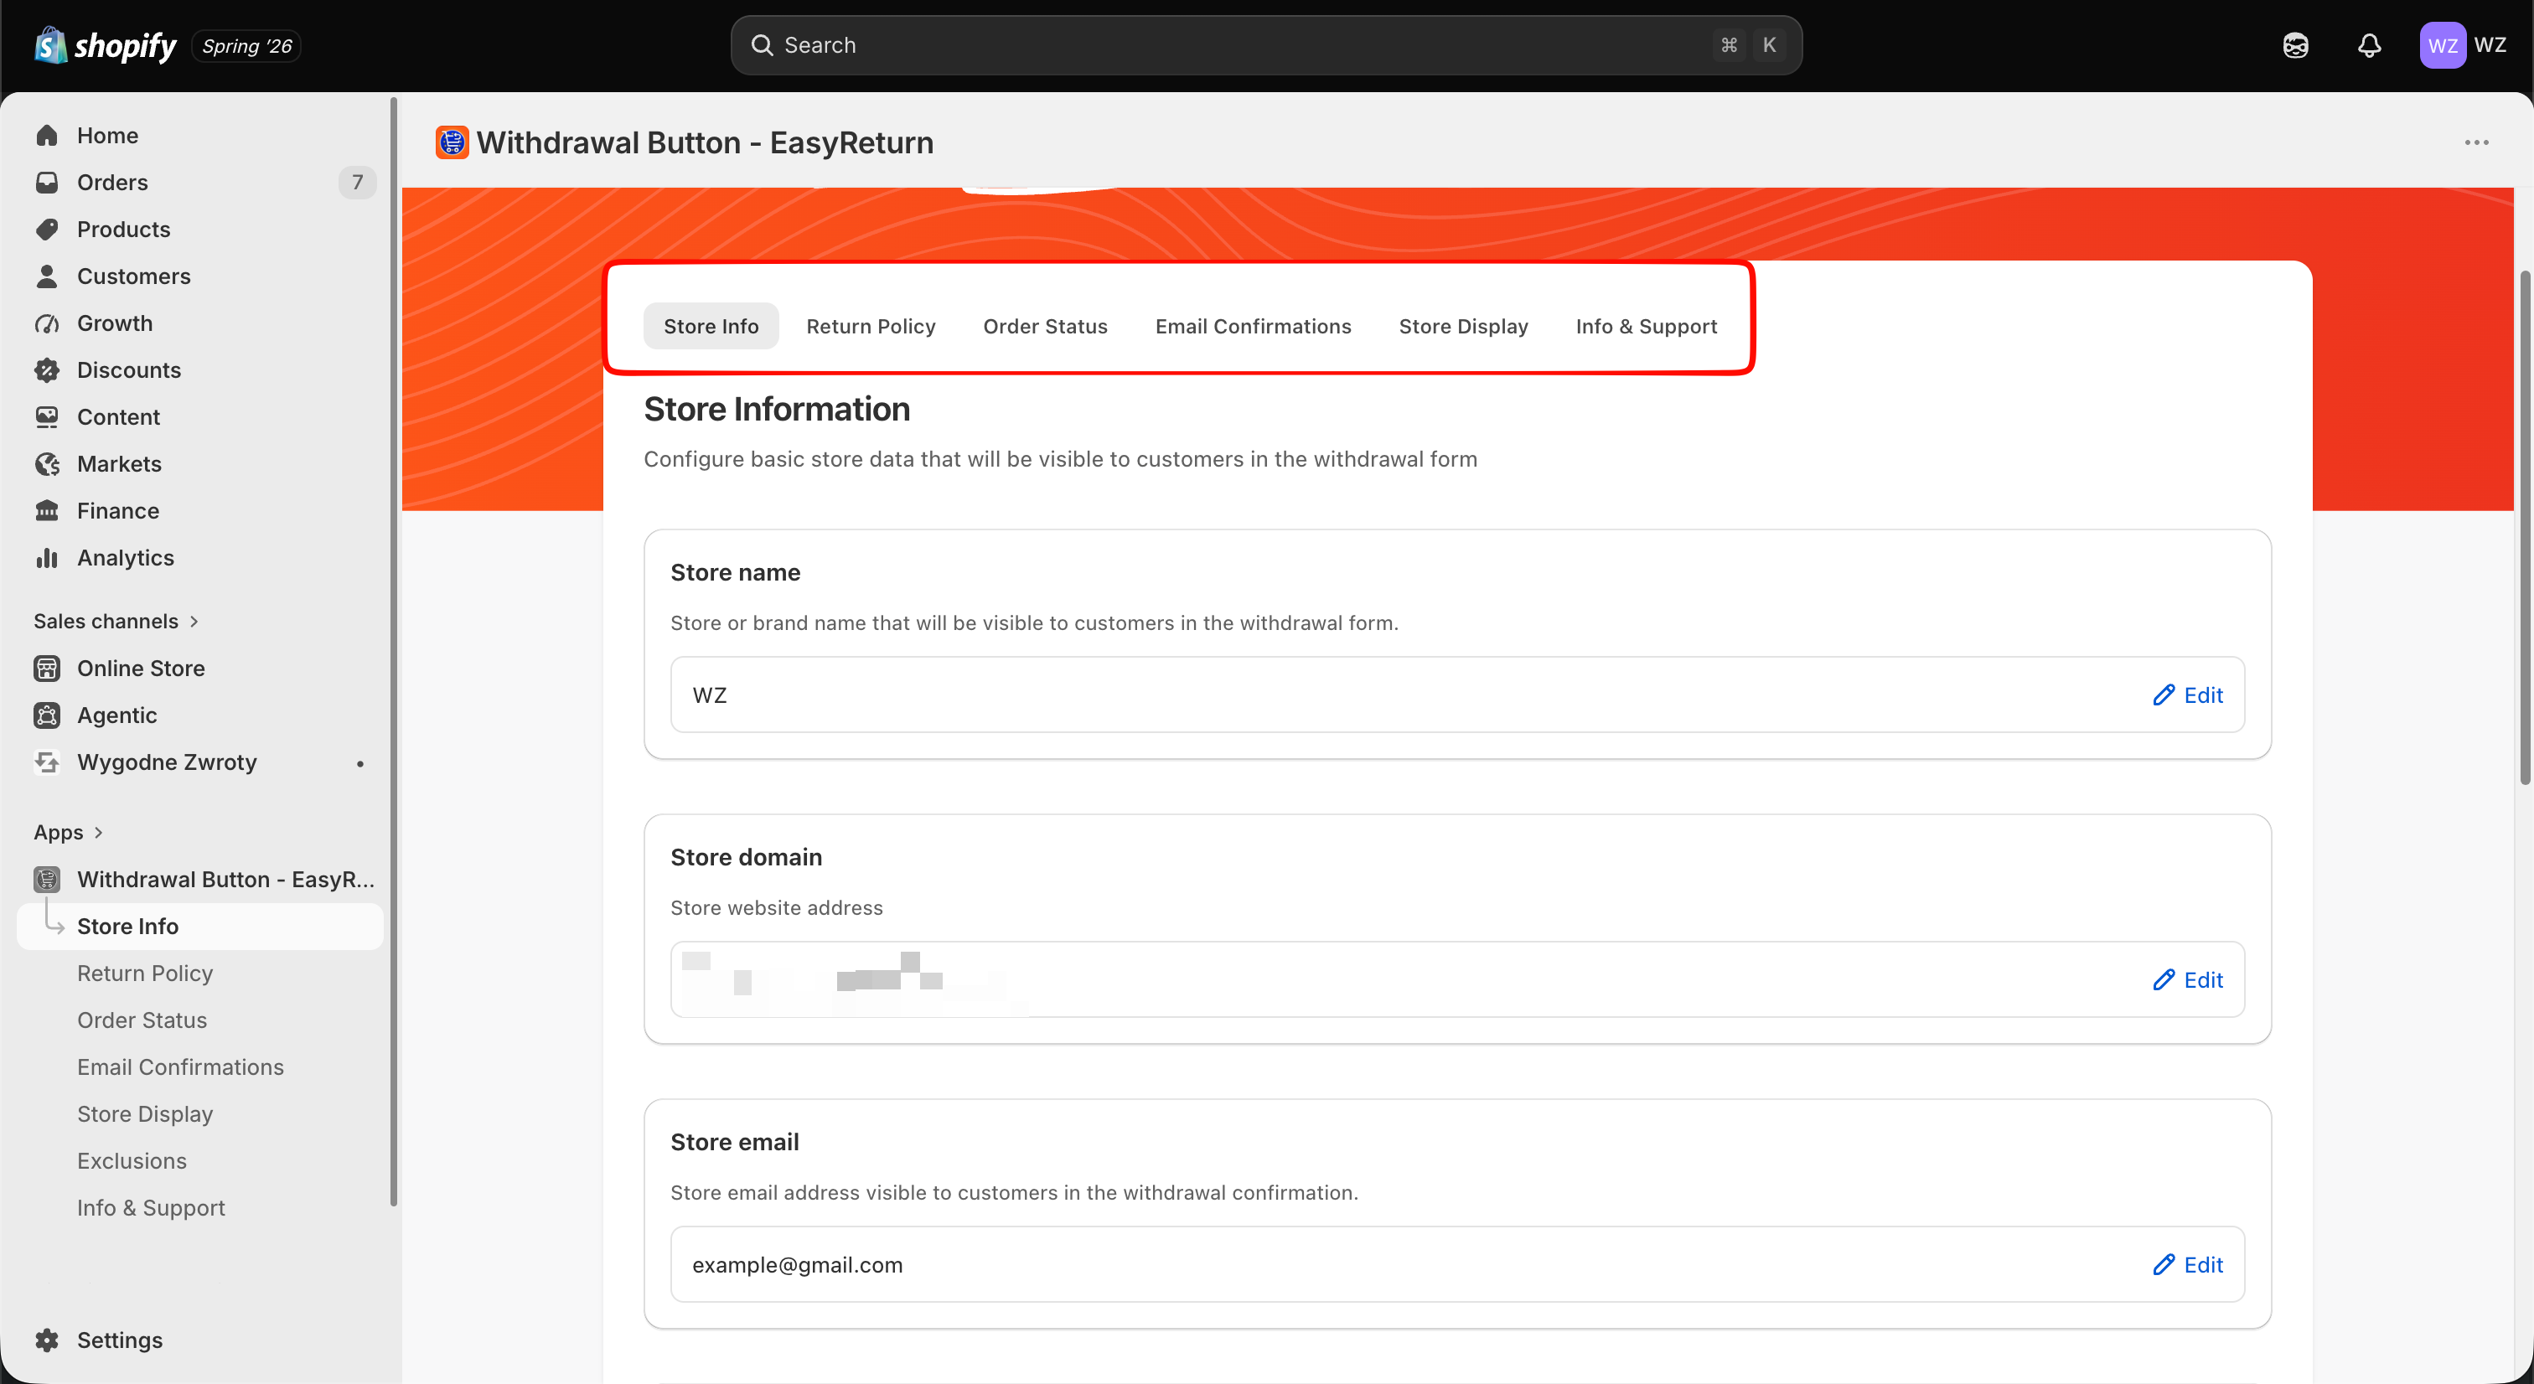Click the pencil icon for Store name
Screen dimensions: 2534x1384
[x=2163, y=695]
